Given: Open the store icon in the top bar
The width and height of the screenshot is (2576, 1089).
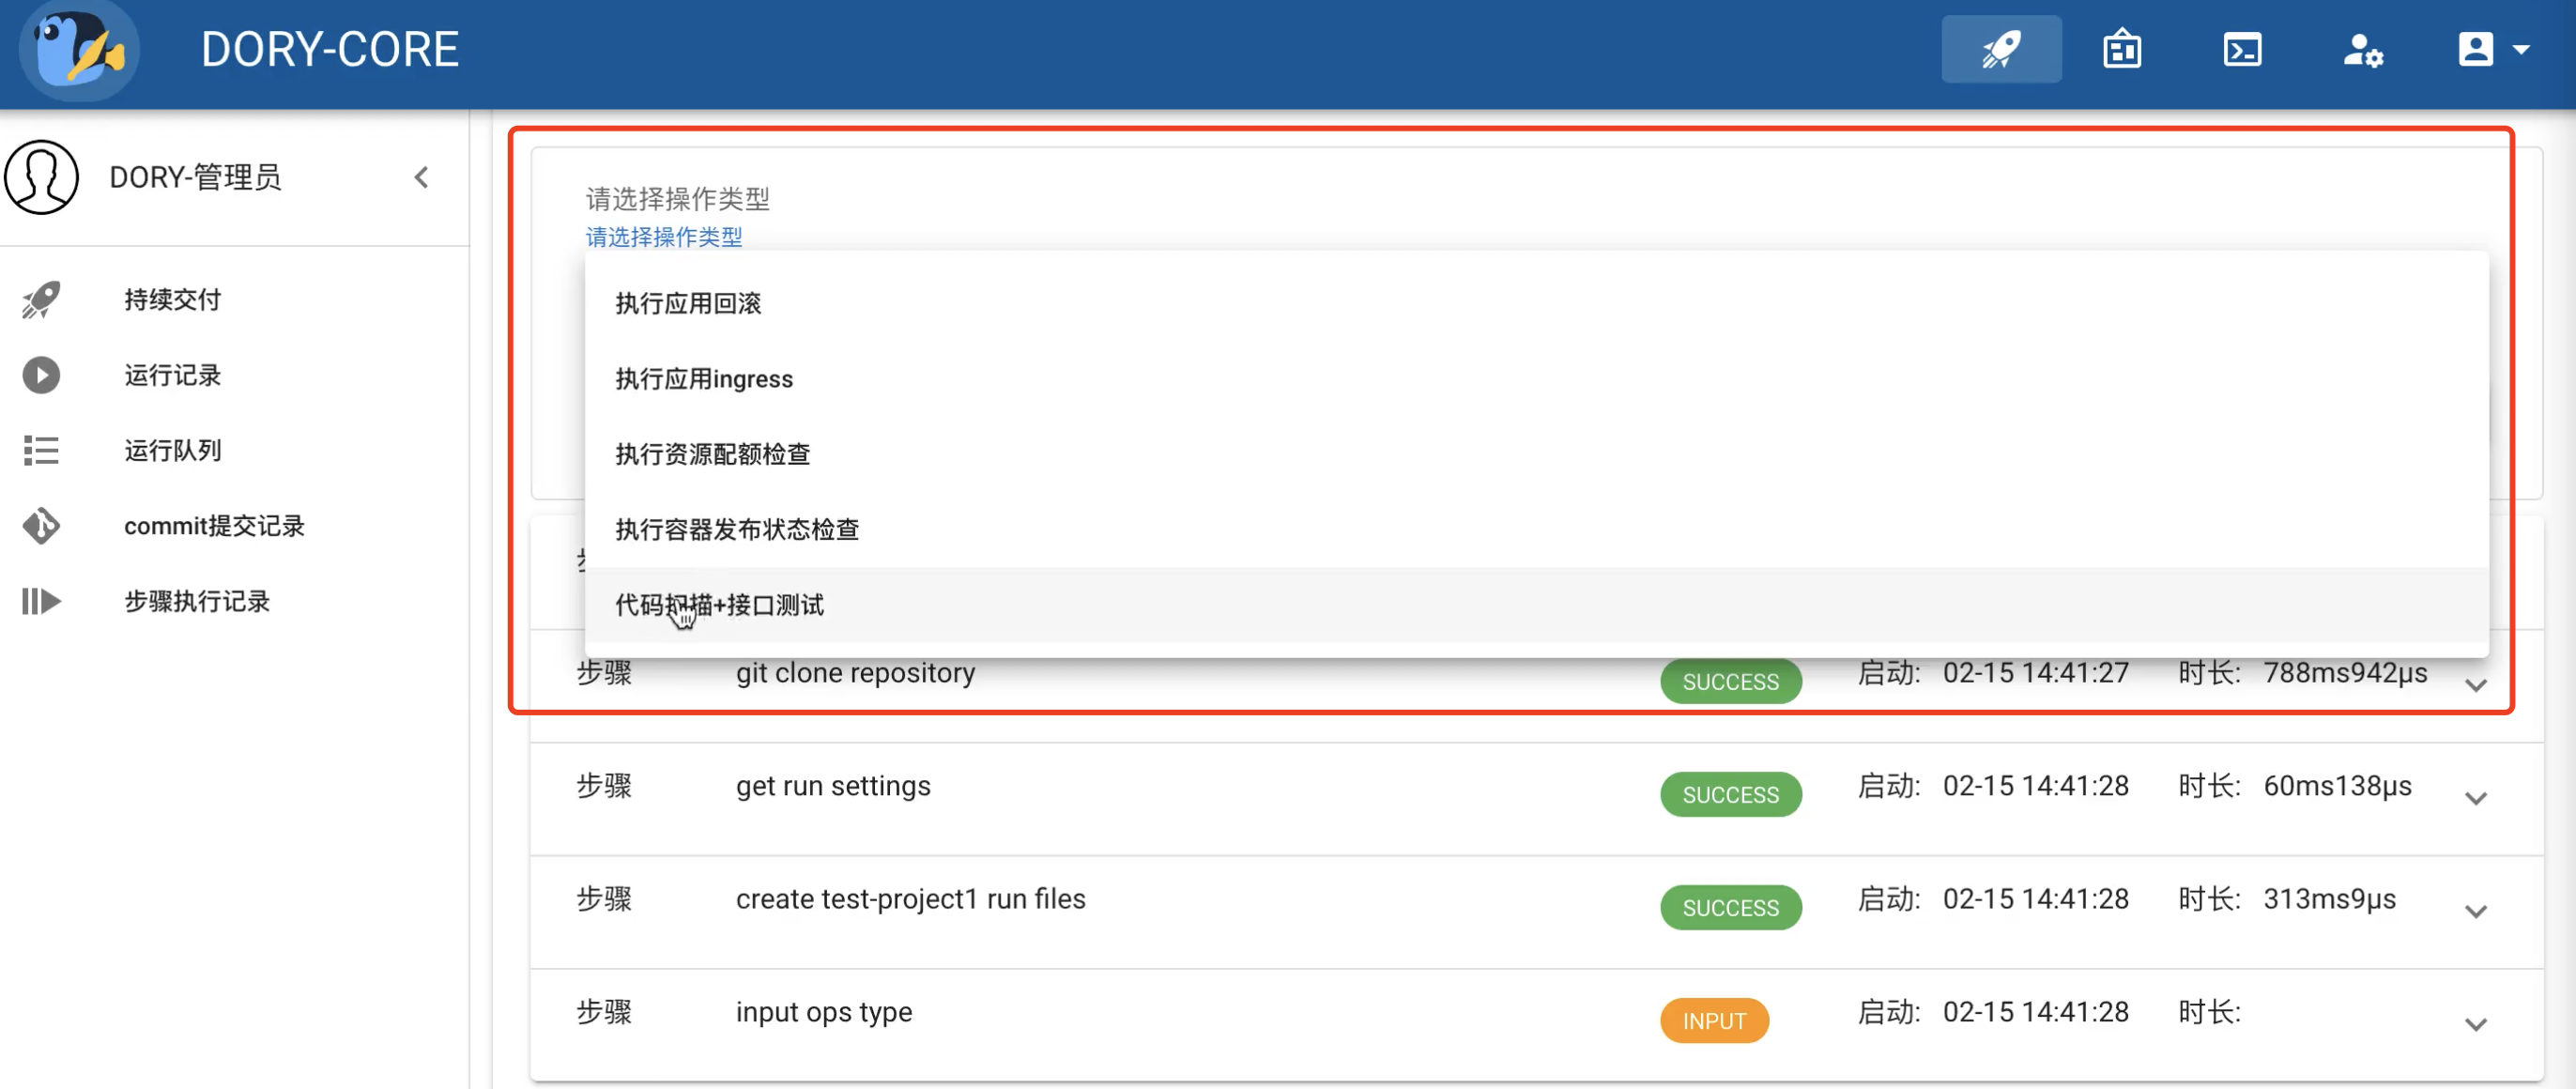Looking at the screenshot, I should pyautogui.click(x=2122, y=48).
